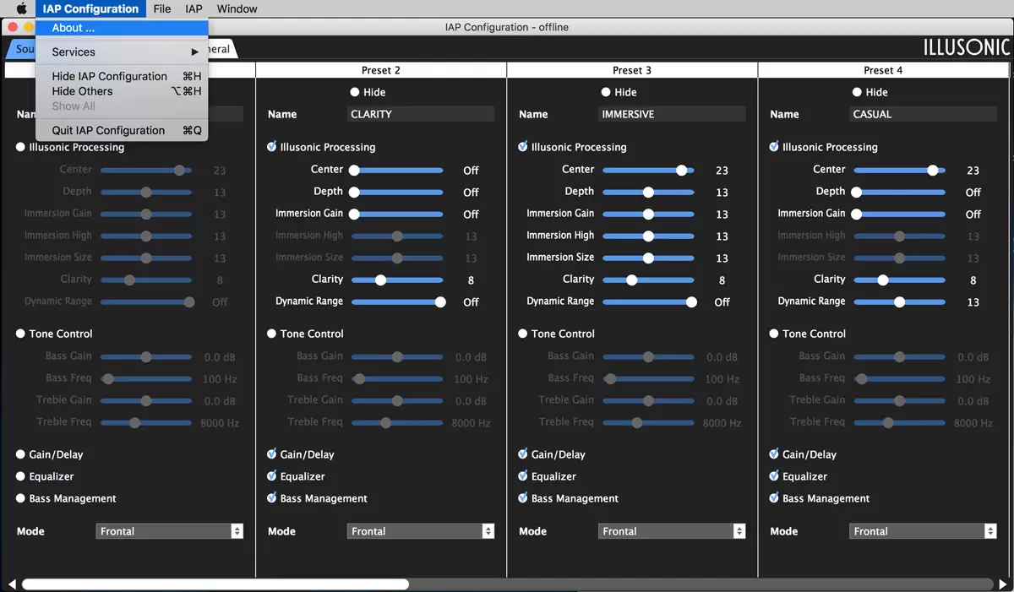Enable Tone Control in Preset 2

[272, 334]
